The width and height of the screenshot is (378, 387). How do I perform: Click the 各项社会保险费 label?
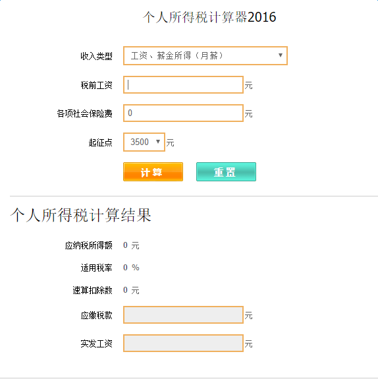pyautogui.click(x=84, y=113)
